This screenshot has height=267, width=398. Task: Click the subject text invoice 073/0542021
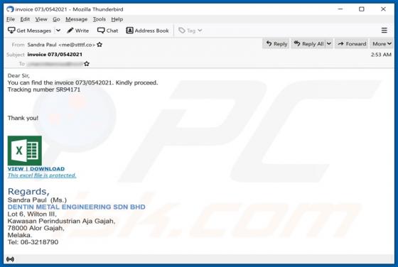(x=55, y=54)
